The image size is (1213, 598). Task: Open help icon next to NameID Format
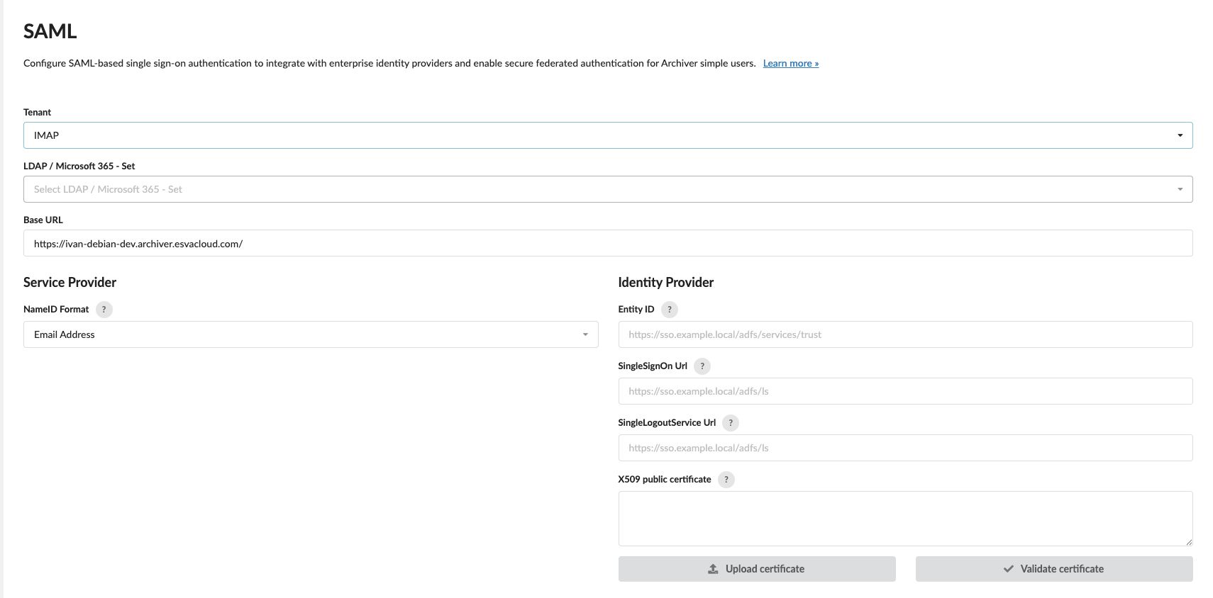[x=104, y=310]
